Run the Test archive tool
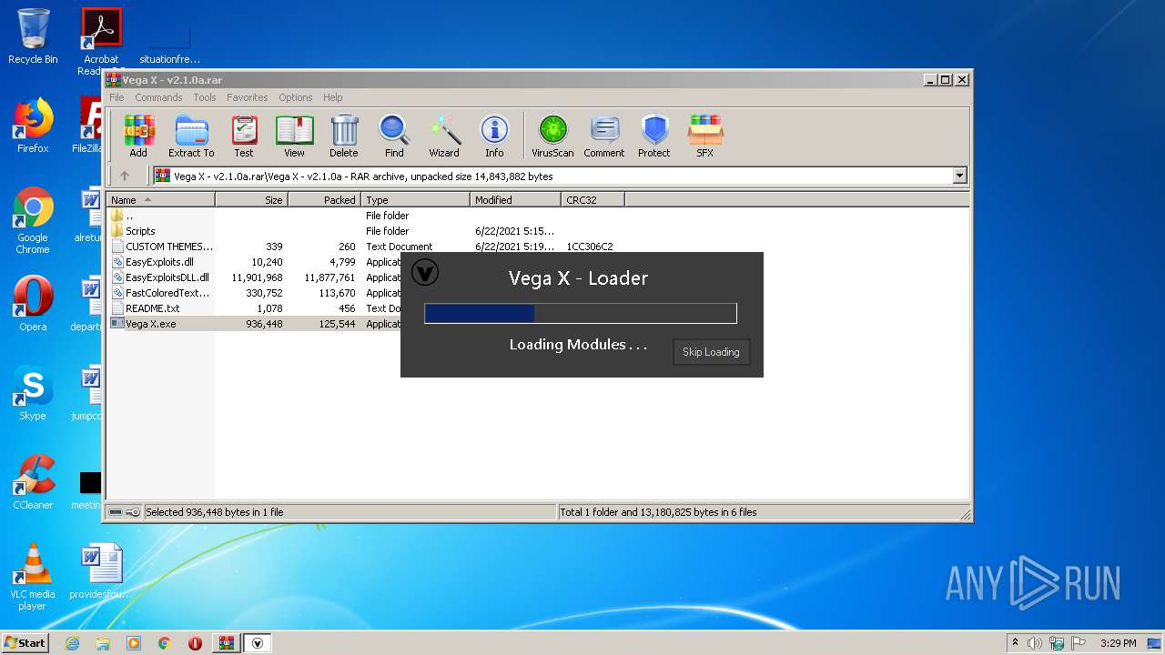The height and width of the screenshot is (655, 1165). (244, 136)
